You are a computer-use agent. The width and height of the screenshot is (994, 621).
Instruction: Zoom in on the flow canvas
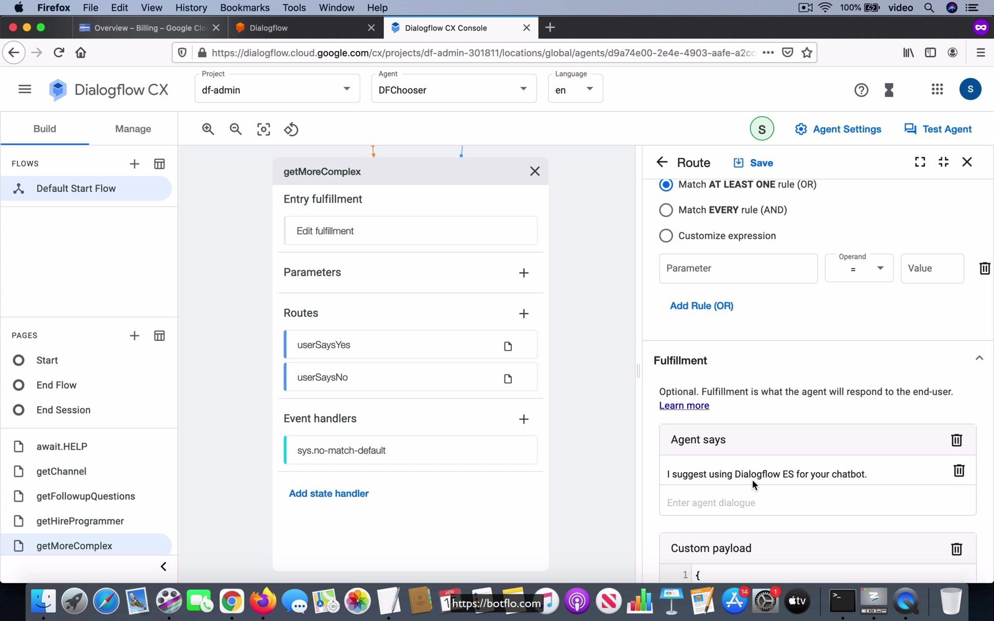pyautogui.click(x=208, y=129)
